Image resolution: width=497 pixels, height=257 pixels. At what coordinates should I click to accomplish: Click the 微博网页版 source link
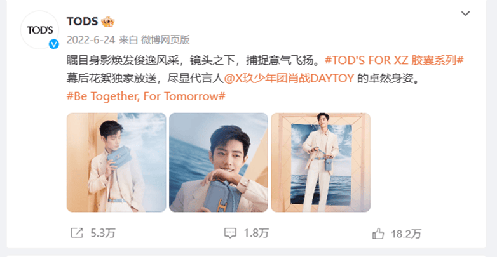(x=165, y=40)
